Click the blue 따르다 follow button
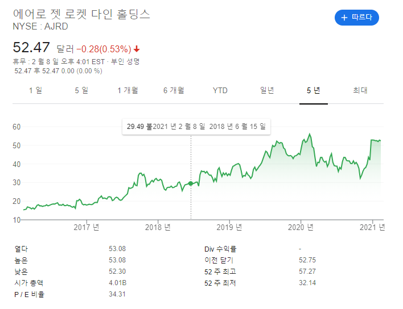This screenshot has height=309, width=403. pyautogui.click(x=356, y=18)
